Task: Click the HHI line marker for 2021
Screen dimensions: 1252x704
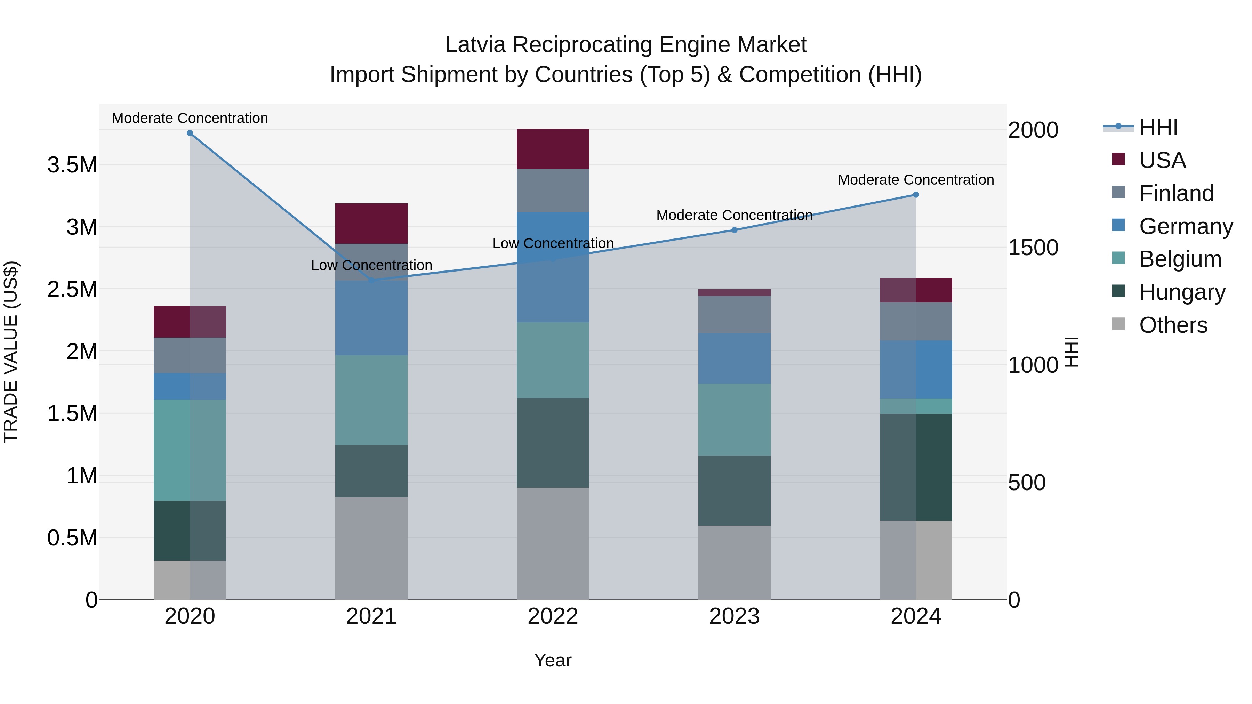Action: 371,280
